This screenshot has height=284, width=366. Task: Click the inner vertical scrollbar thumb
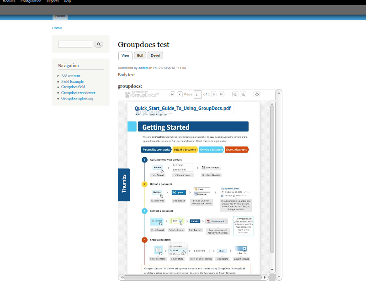[x=272, y=179]
